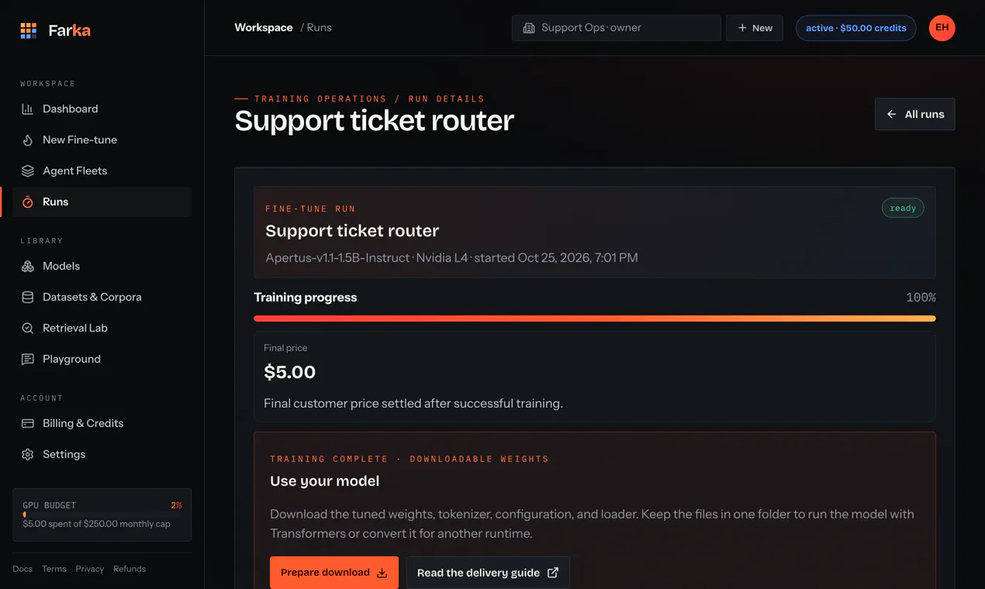The height and width of the screenshot is (589, 985).
Task: Open Read the delivery guide link
Action: coord(488,573)
